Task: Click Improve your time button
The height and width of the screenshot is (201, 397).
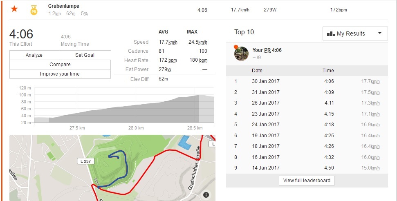Action: point(60,74)
